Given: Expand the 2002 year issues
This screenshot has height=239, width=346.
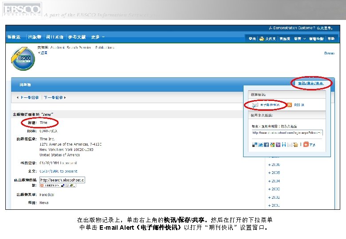Looking at the screenshot, I should pyautogui.click(x=274, y=197).
